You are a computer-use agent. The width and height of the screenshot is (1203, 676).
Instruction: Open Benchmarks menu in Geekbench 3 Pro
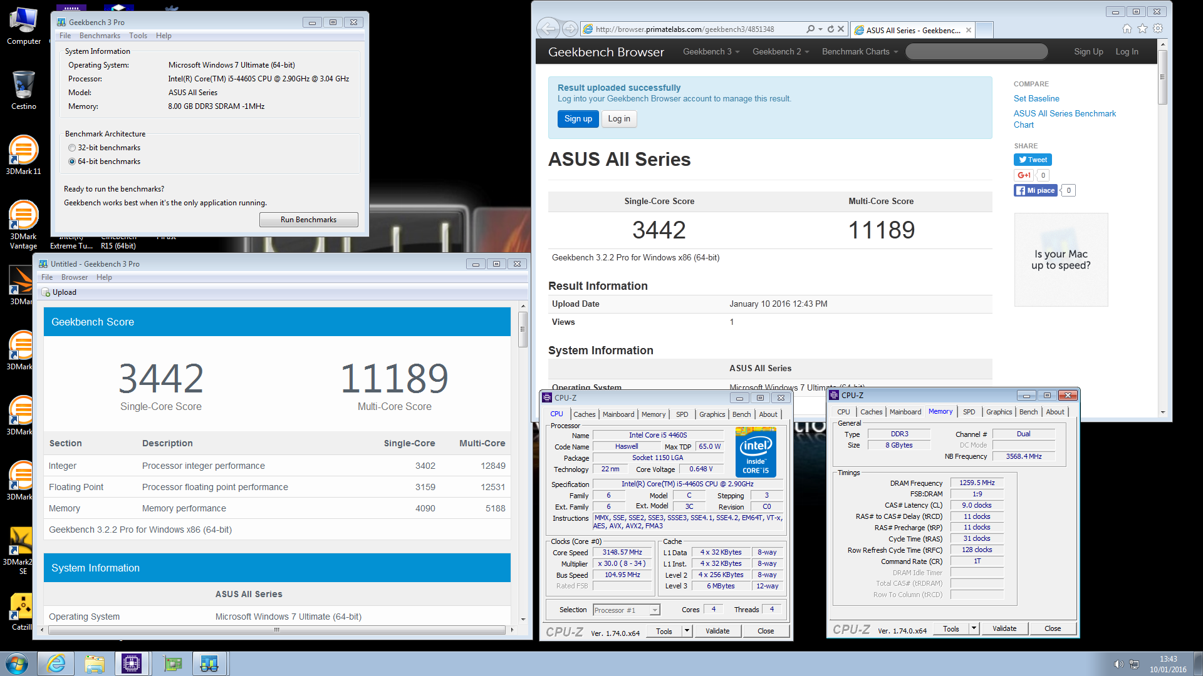click(100, 36)
